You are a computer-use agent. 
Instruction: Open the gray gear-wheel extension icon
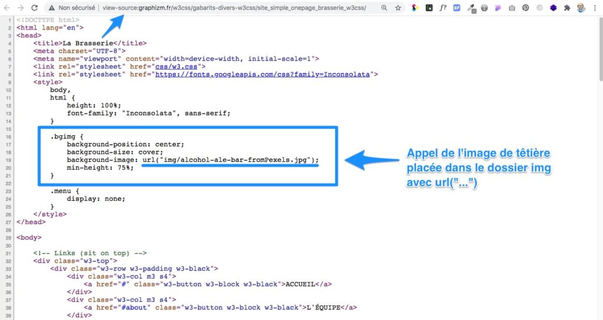tap(484, 8)
